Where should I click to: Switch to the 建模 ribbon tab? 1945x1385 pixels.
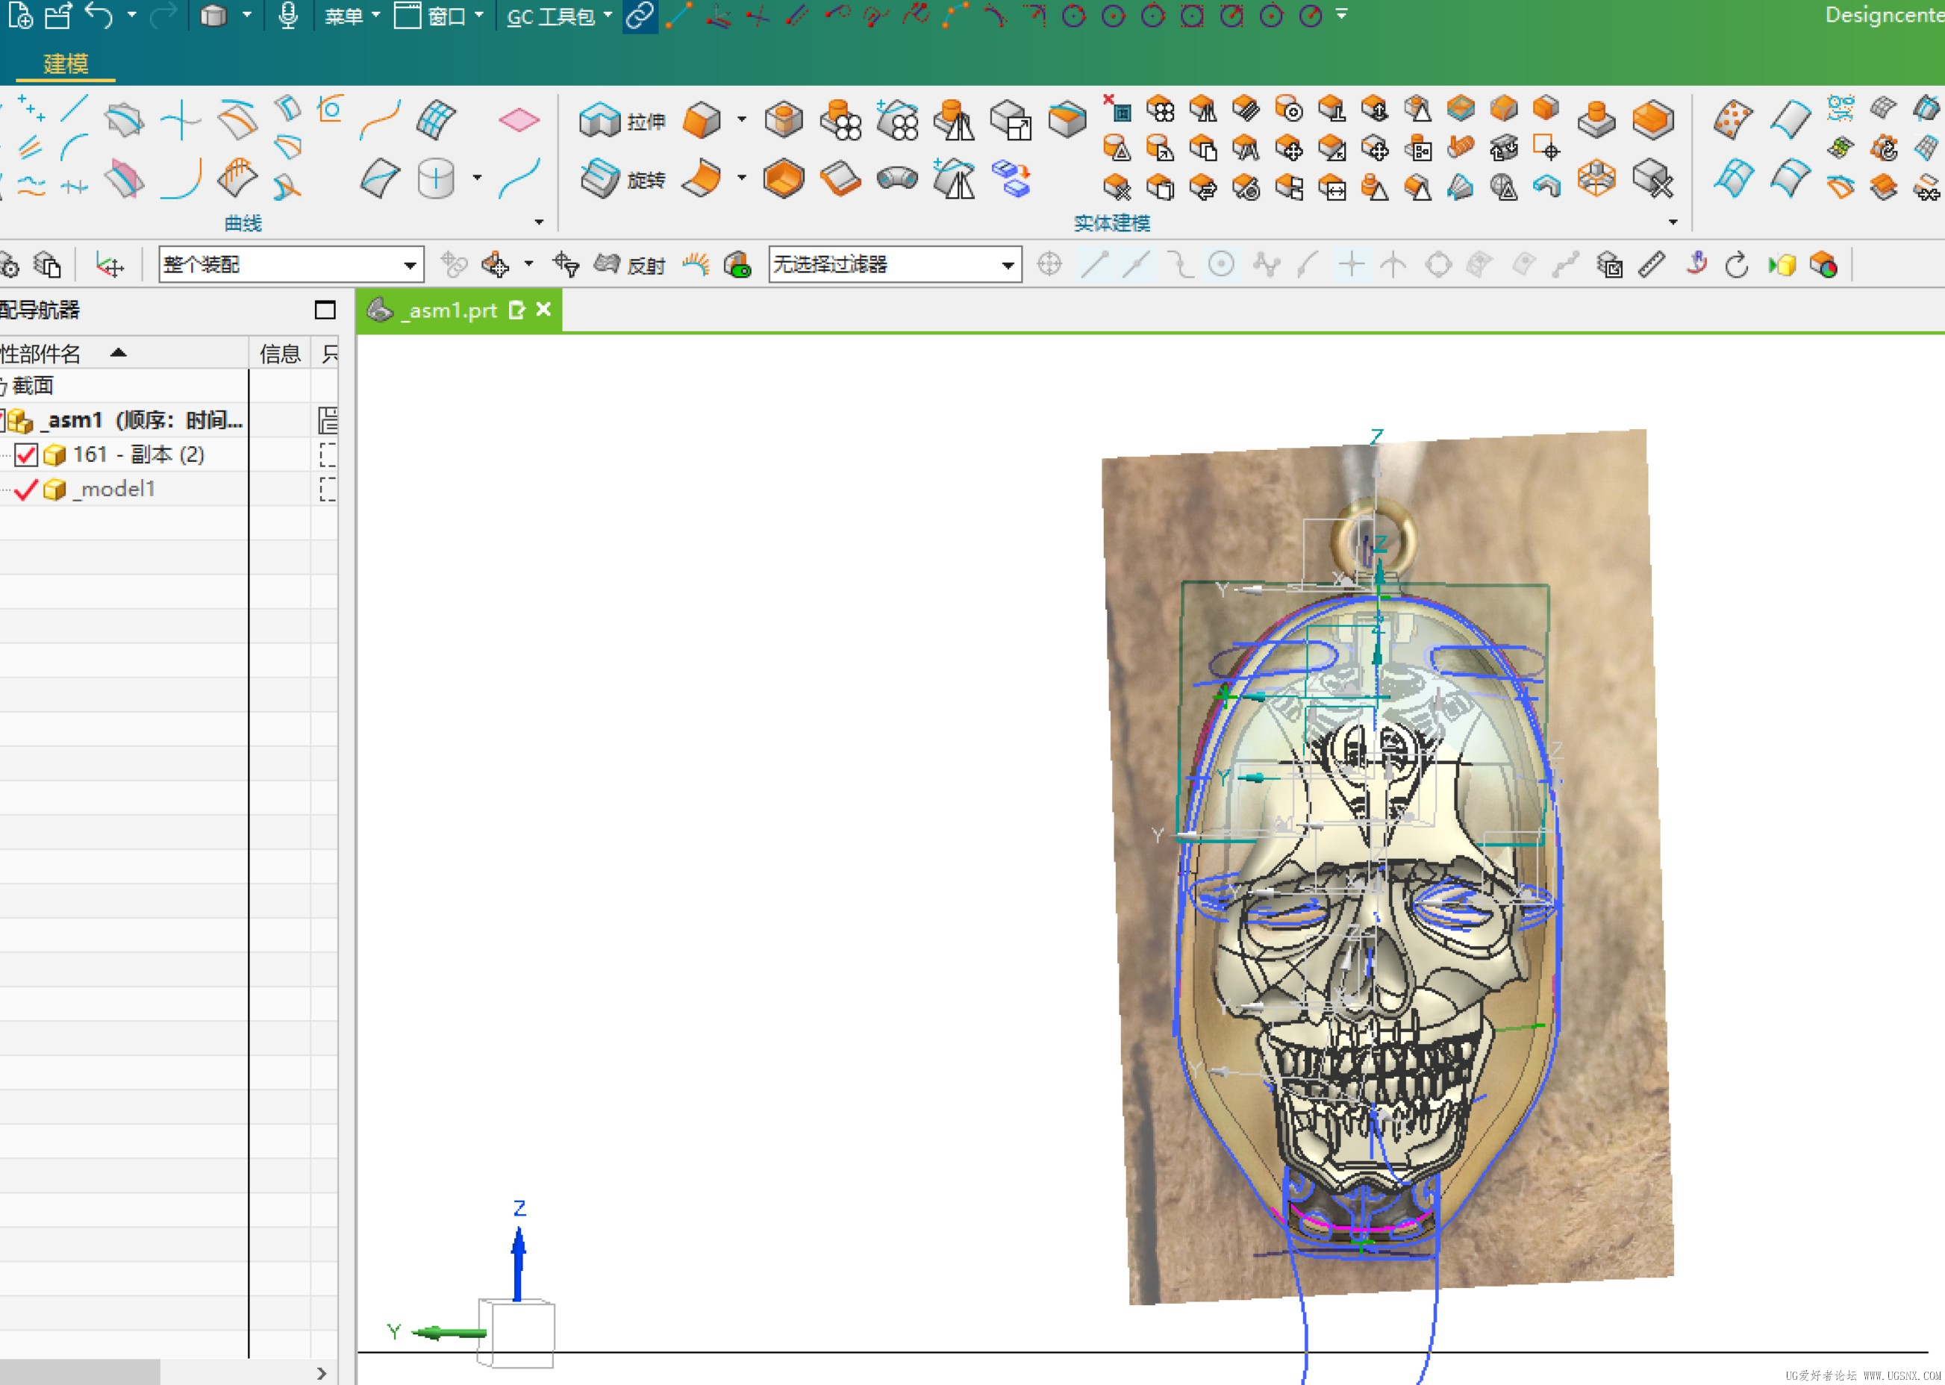pos(66,64)
